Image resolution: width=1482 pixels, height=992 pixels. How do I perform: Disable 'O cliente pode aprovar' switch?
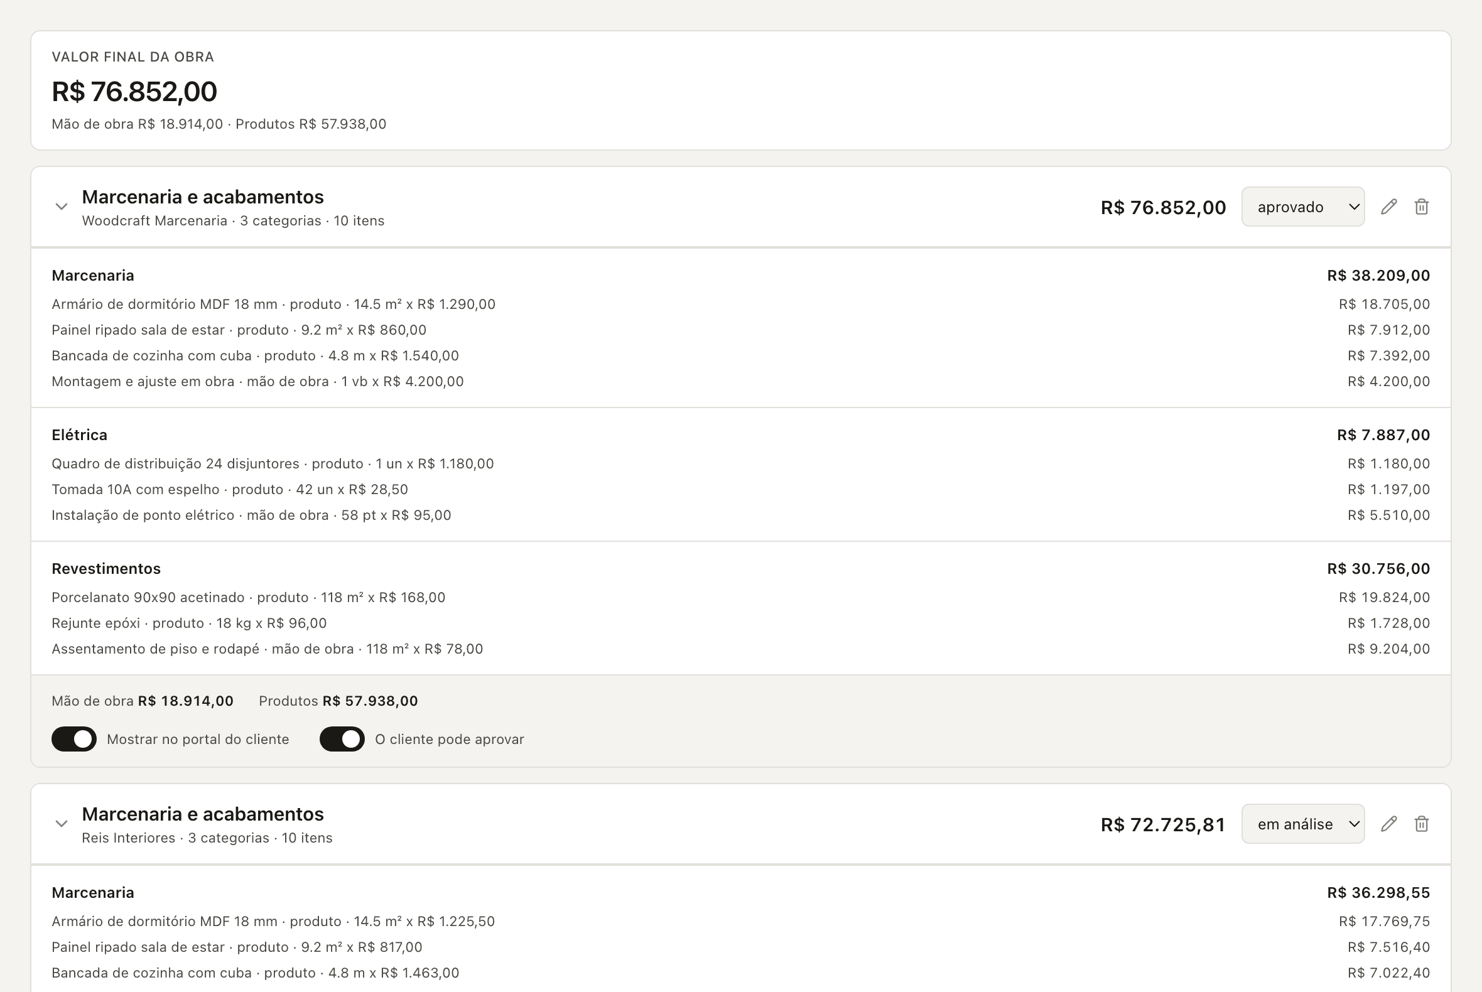342,739
